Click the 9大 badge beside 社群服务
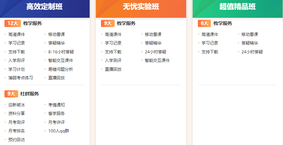283x145 pixels. tap(11, 94)
